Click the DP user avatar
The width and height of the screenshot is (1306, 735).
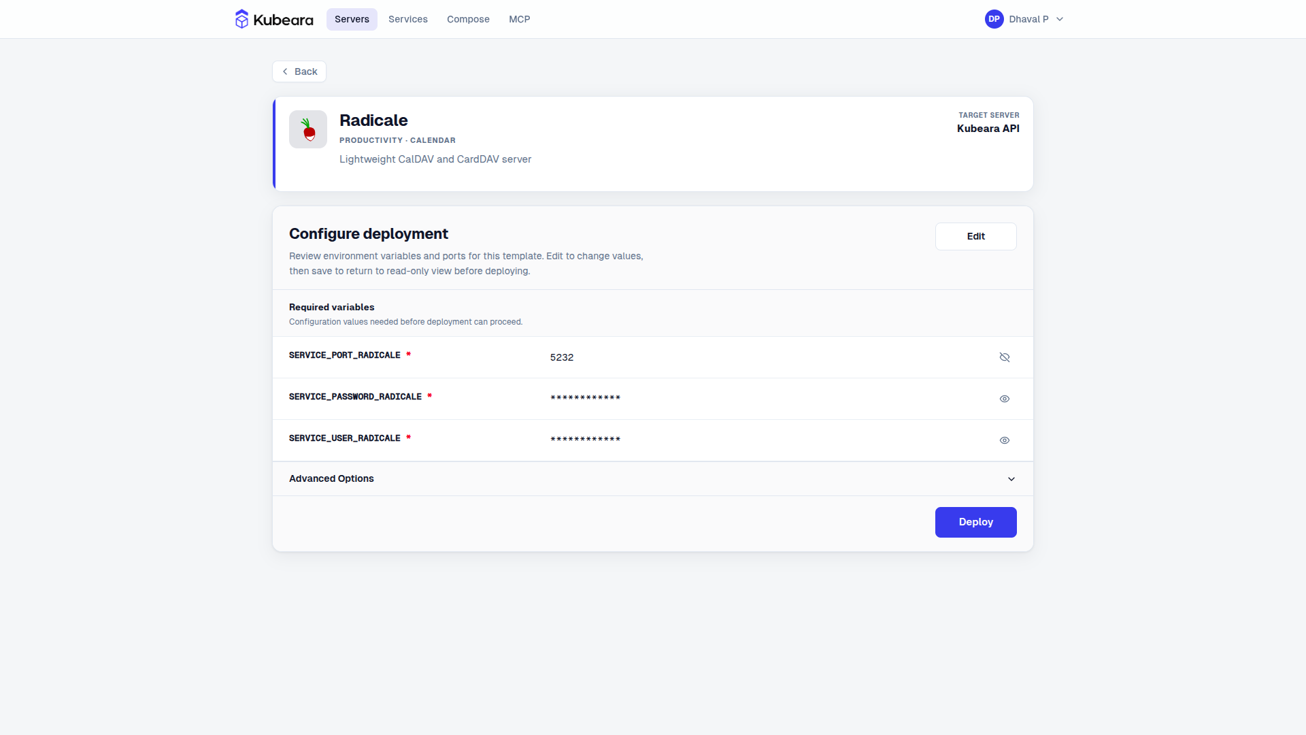pos(994,19)
